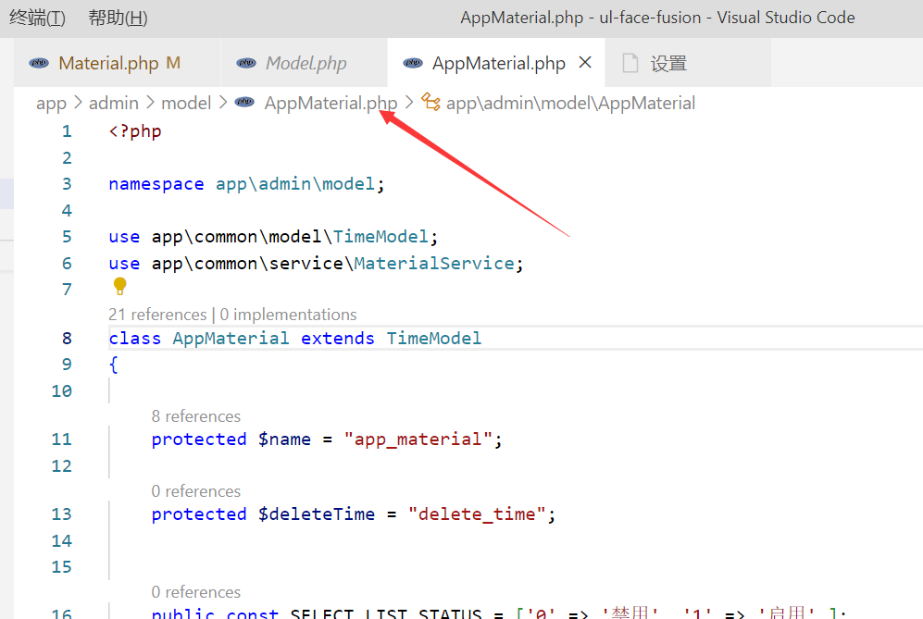The height and width of the screenshot is (619, 923).
Task: Switch to the 设置 tab
Action: 688,63
